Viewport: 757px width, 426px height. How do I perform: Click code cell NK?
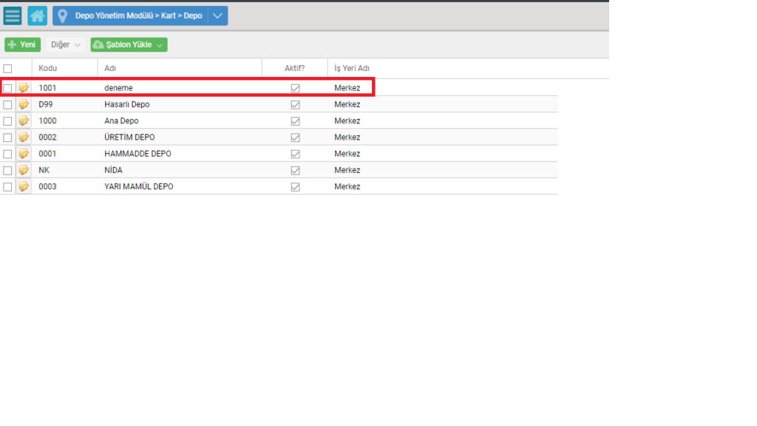coord(44,170)
